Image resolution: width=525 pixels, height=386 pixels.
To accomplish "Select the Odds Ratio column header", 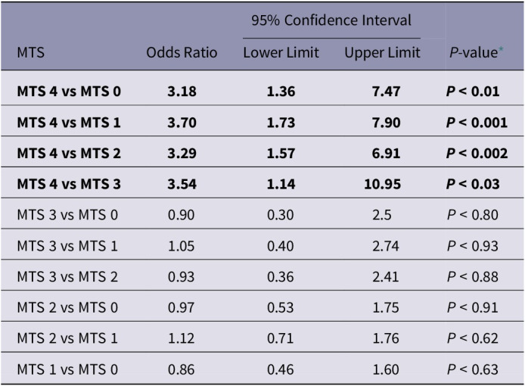I will click(x=182, y=53).
